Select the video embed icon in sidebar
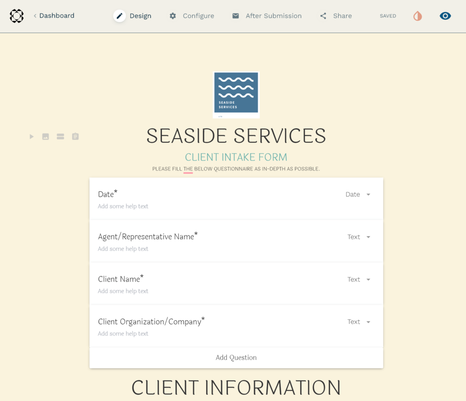 [31, 136]
